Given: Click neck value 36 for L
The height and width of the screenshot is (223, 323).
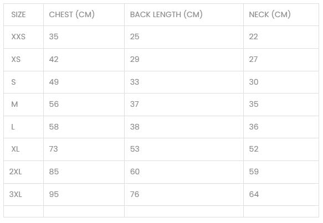Looking at the screenshot, I should coord(254,127).
